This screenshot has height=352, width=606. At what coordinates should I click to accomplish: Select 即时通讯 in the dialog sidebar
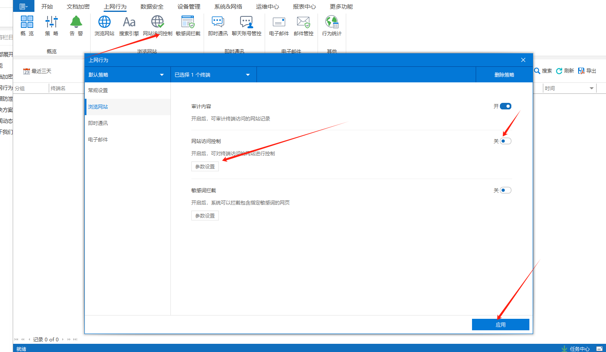click(98, 123)
